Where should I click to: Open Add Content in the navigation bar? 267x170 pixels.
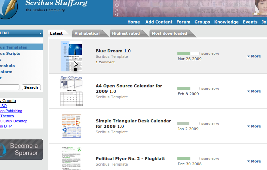coord(159,22)
